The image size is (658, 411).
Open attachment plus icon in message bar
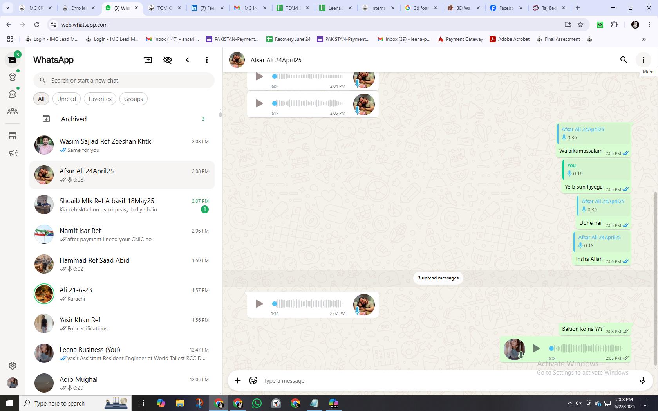pyautogui.click(x=238, y=381)
